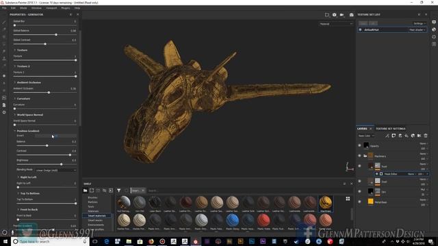Viewport: 438px width, 246px height.
Task: Hide the Metal Base layer
Action: [x=359, y=202]
